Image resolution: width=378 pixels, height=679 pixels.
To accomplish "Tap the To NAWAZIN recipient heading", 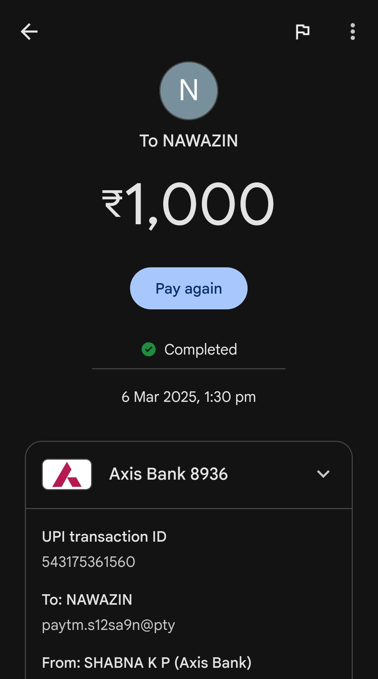I will (189, 141).
